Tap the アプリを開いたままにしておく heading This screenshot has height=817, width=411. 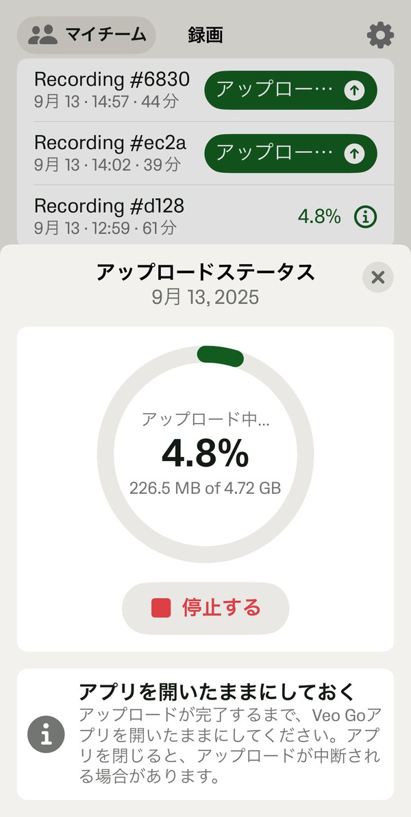tap(226, 691)
